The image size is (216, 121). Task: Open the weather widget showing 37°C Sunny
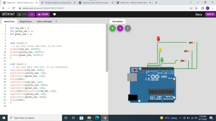click(x=169, y=118)
